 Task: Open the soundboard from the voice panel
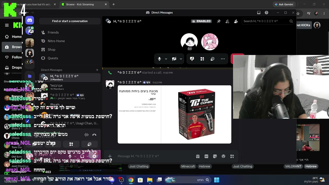click(89, 144)
